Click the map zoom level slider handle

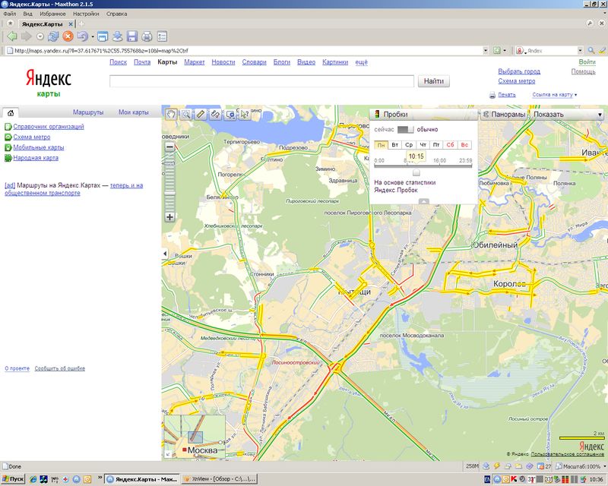point(169,193)
